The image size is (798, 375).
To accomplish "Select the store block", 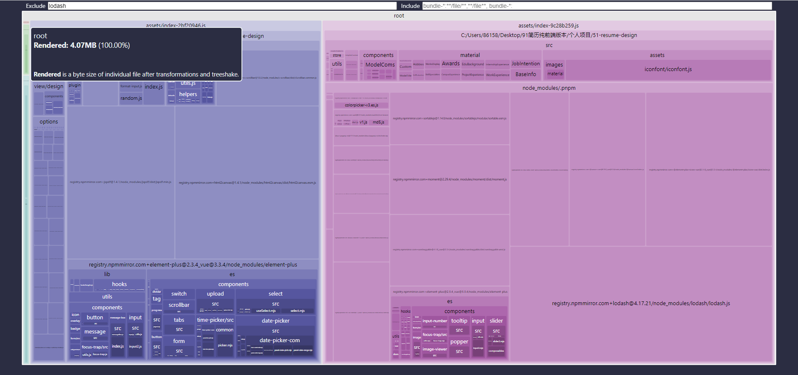I will click(x=337, y=55).
